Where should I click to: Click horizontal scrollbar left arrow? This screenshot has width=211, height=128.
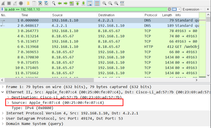[2, 80]
